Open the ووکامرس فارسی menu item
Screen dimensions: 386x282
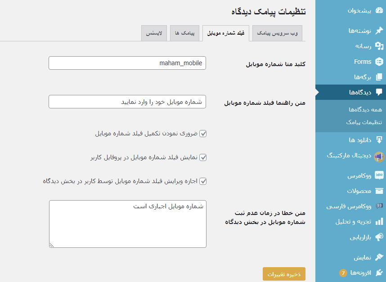pyautogui.click(x=350, y=206)
